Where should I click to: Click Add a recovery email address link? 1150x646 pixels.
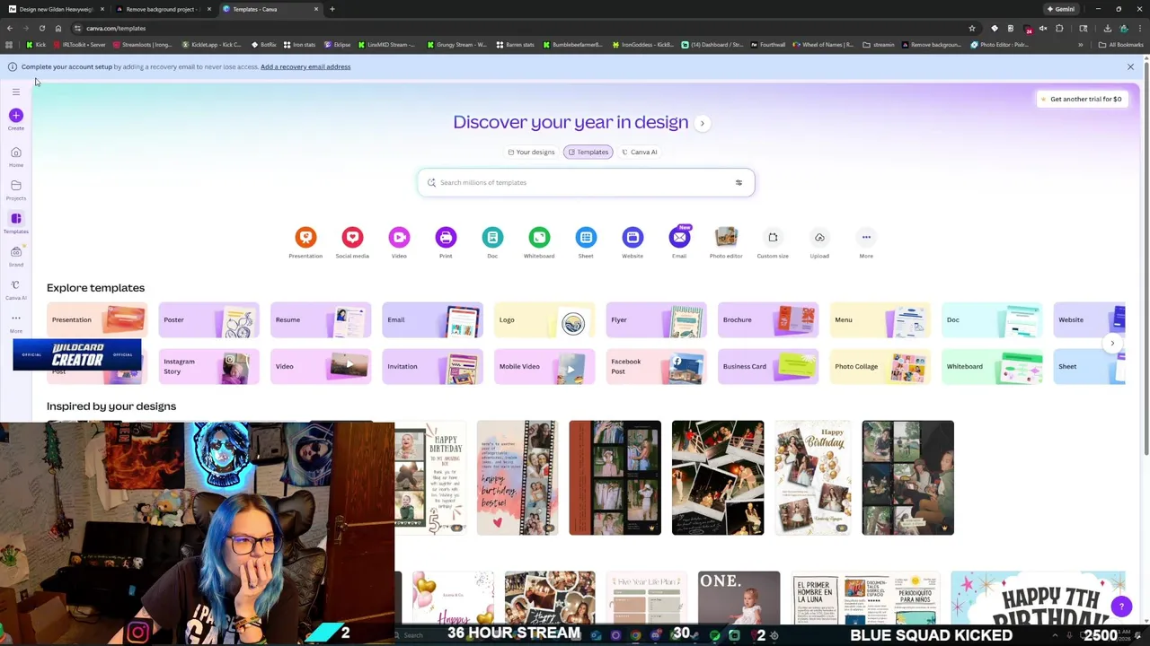305,66
